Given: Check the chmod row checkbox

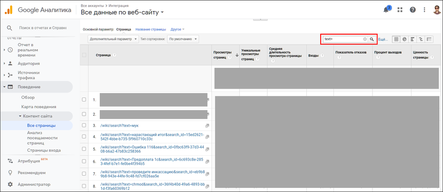Looking at the screenshot, I should point(84,186).
